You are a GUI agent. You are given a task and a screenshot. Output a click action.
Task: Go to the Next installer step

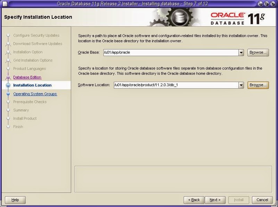point(215,200)
